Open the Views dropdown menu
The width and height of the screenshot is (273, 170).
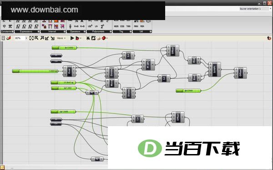click(61, 38)
